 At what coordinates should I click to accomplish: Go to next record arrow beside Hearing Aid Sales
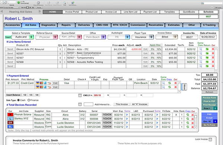pos(40,12)
